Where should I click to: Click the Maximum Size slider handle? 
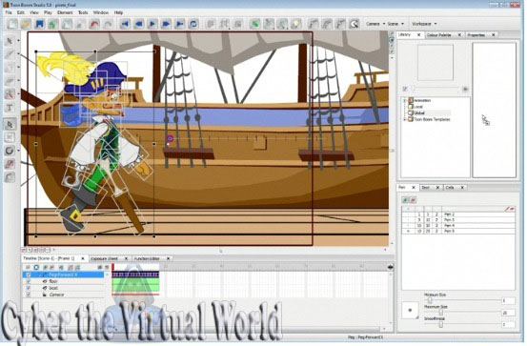pyautogui.click(x=440, y=313)
